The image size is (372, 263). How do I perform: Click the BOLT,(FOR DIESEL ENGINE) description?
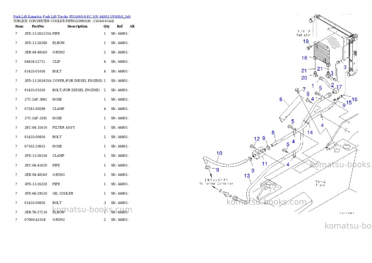(x=76, y=90)
